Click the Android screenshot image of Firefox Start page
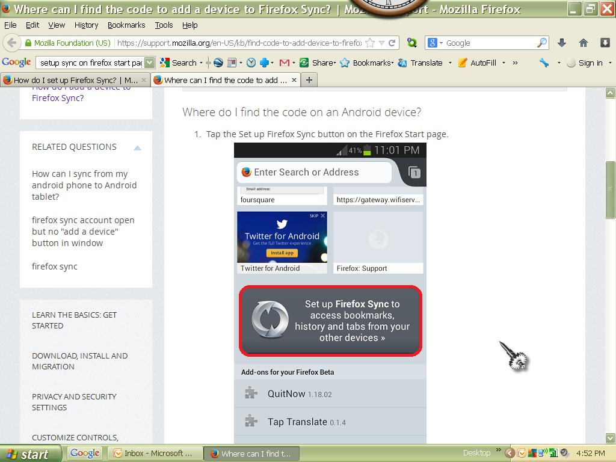616x462 pixels. pos(330,293)
